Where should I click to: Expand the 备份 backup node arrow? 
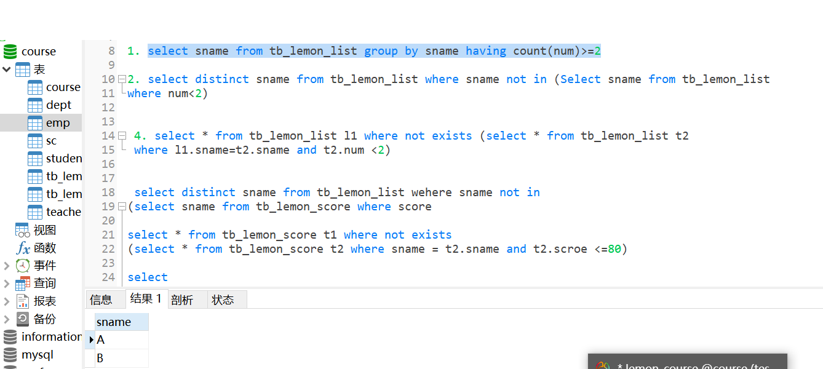coord(6,319)
